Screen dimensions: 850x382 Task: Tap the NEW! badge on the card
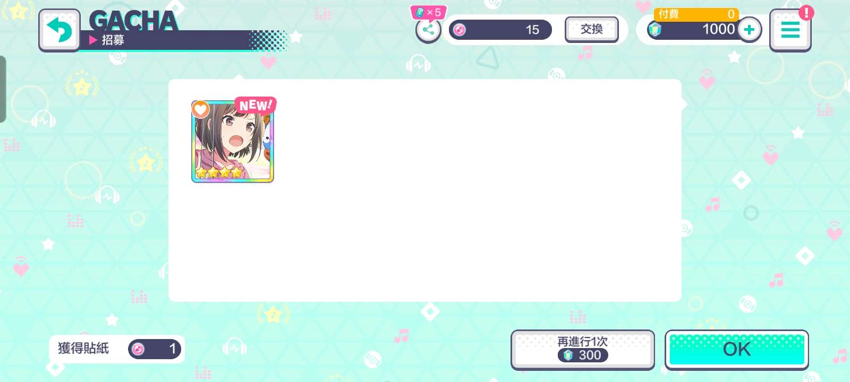256,106
